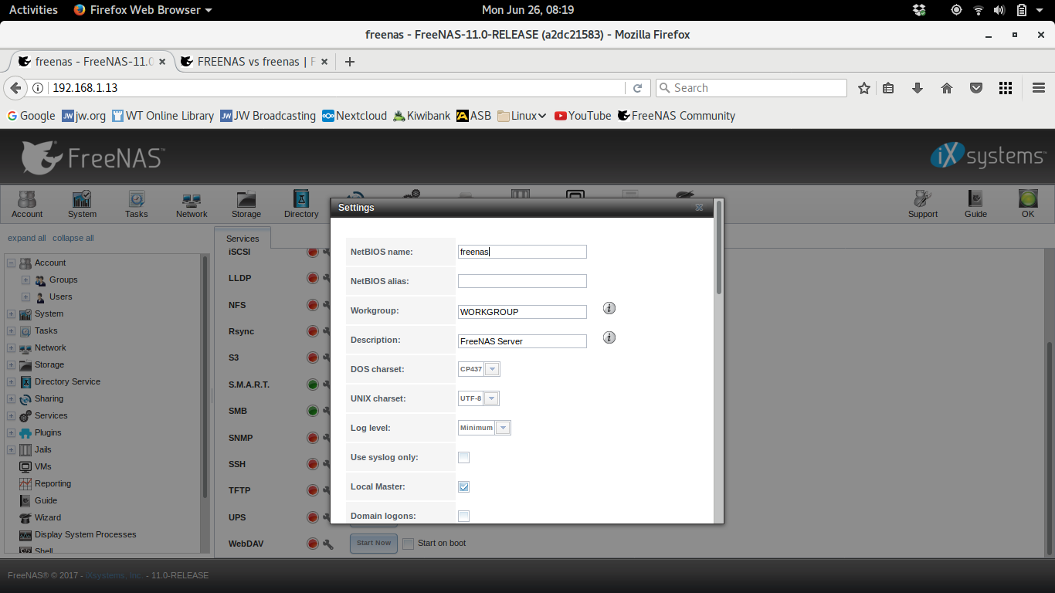1055x593 pixels.
Task: Click the site information icon beside address
Action: (38, 88)
